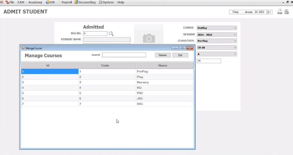Restore the main application window
293x155 pixels.
point(287,2)
